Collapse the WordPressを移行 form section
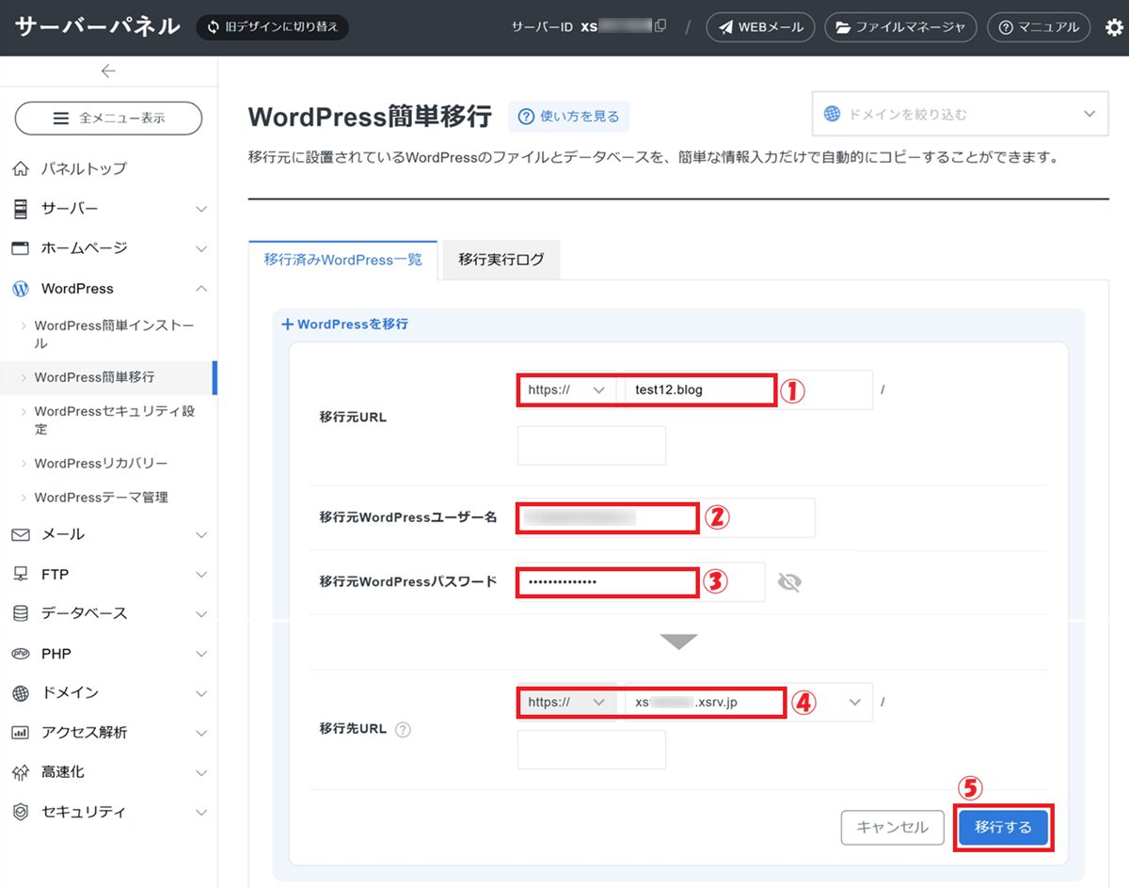Image resolution: width=1129 pixels, height=888 pixels. [344, 324]
